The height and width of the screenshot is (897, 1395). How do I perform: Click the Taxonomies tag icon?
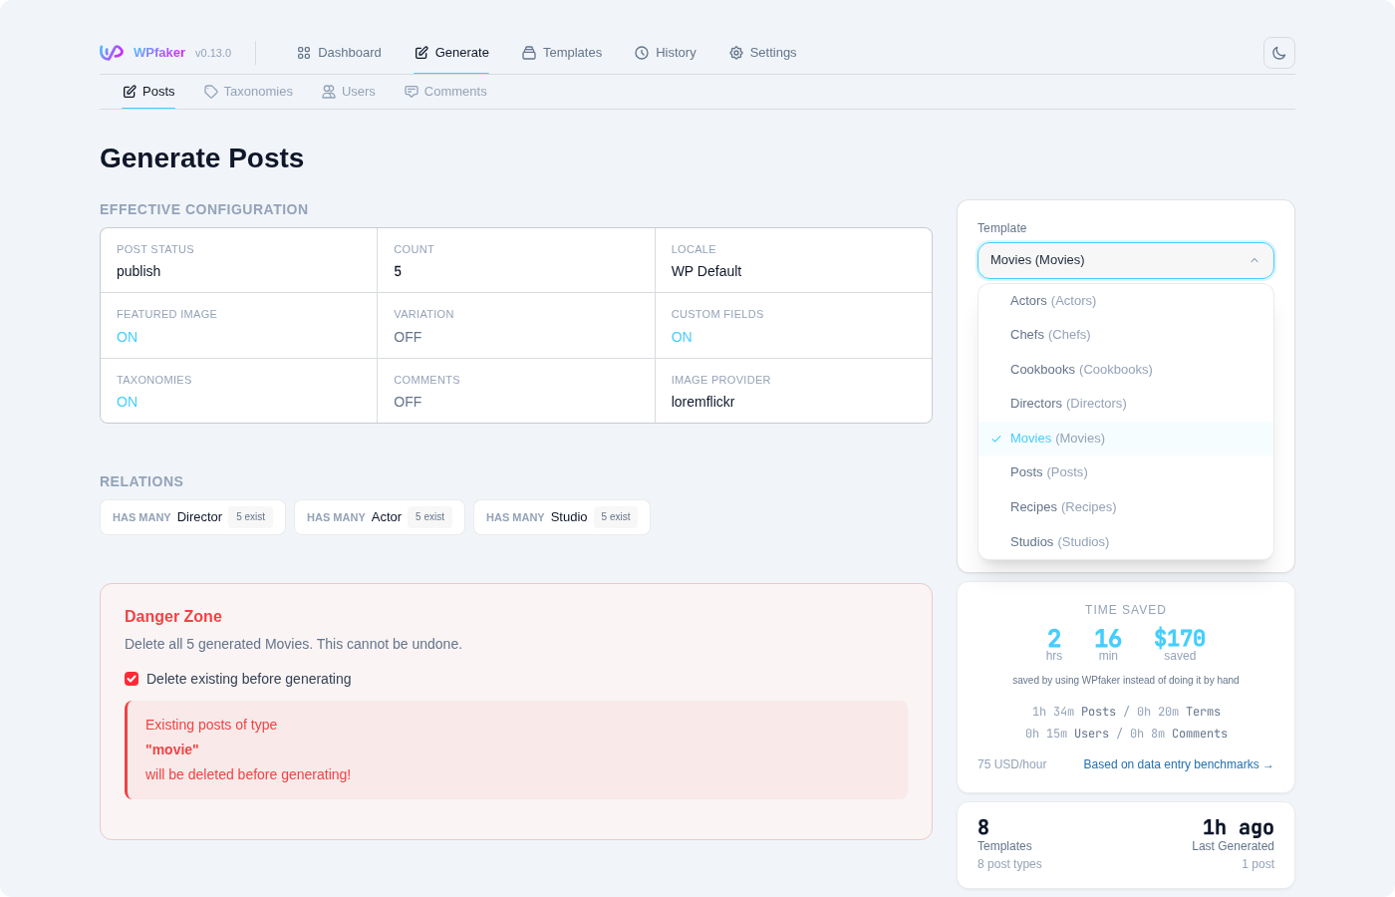click(210, 91)
